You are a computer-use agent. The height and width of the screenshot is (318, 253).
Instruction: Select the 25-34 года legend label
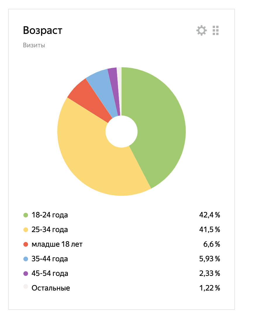(x=50, y=230)
